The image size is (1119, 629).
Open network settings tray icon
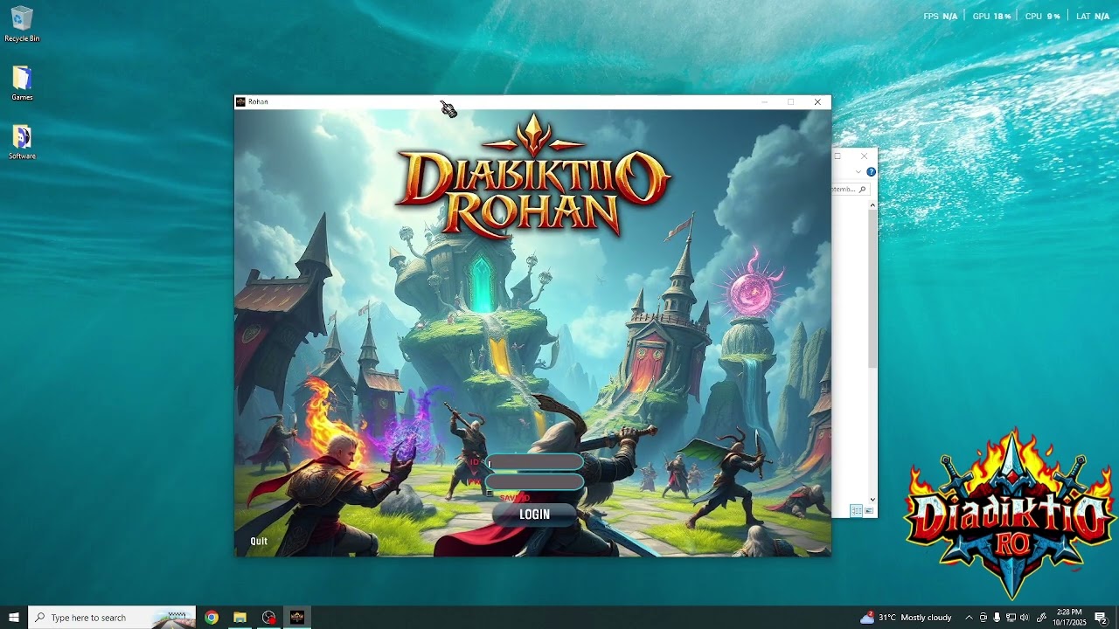(x=1011, y=618)
